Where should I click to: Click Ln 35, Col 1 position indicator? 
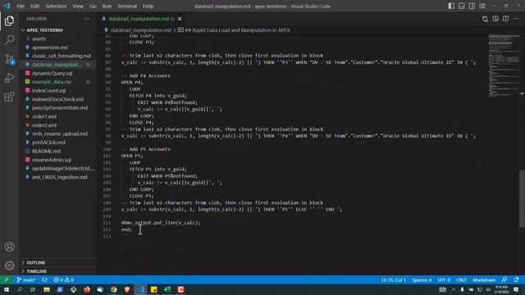tap(393, 280)
